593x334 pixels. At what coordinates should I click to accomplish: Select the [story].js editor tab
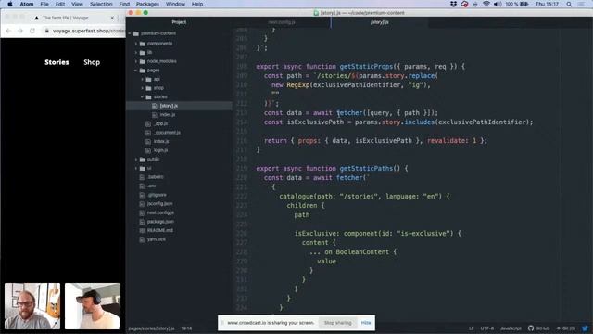coord(379,22)
